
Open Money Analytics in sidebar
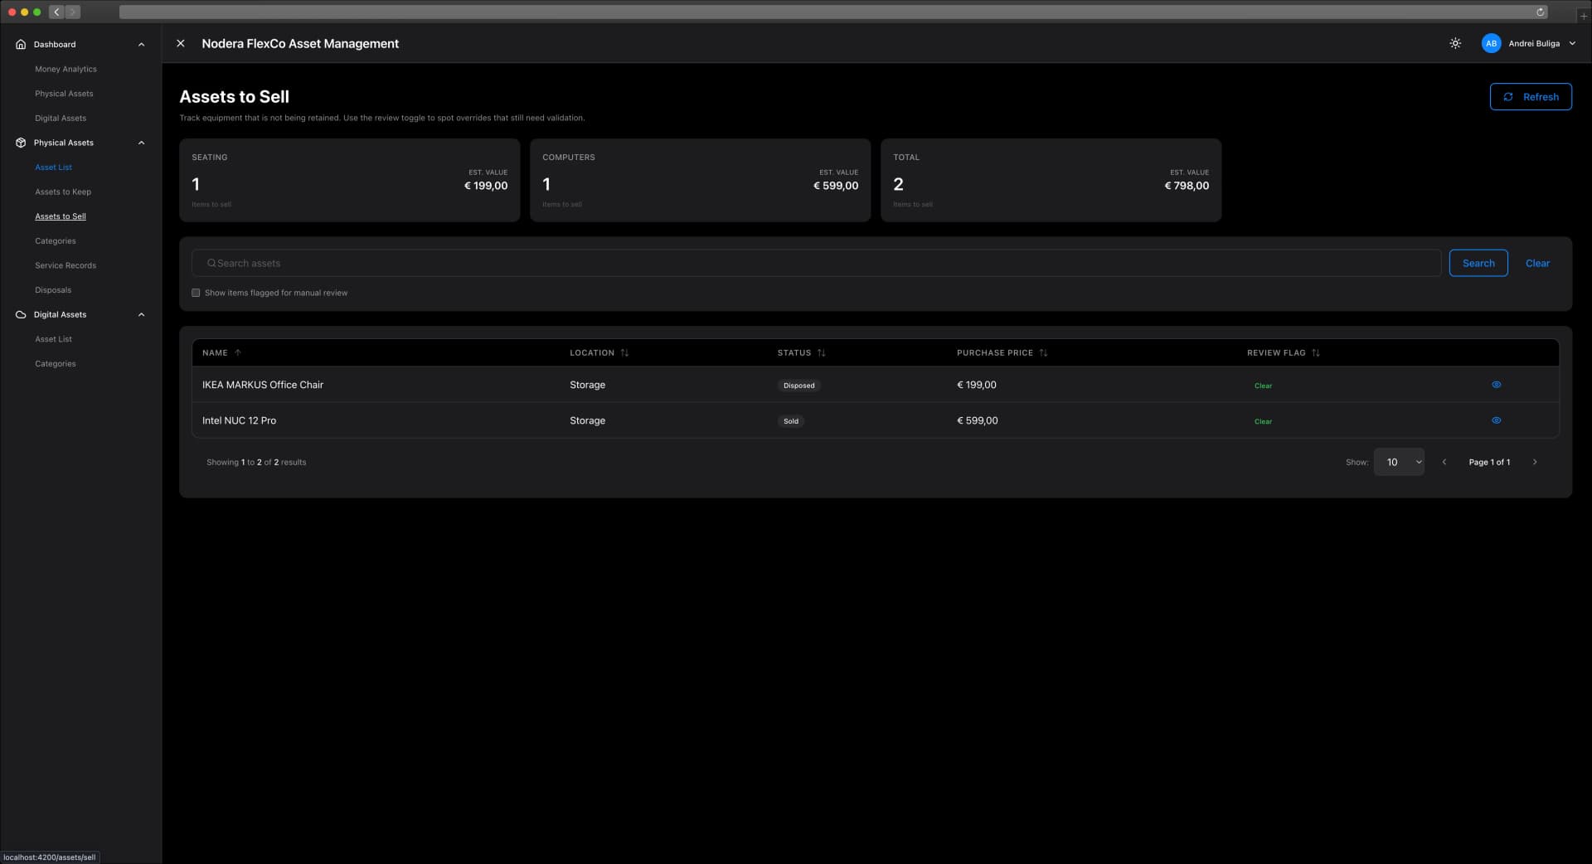click(66, 69)
